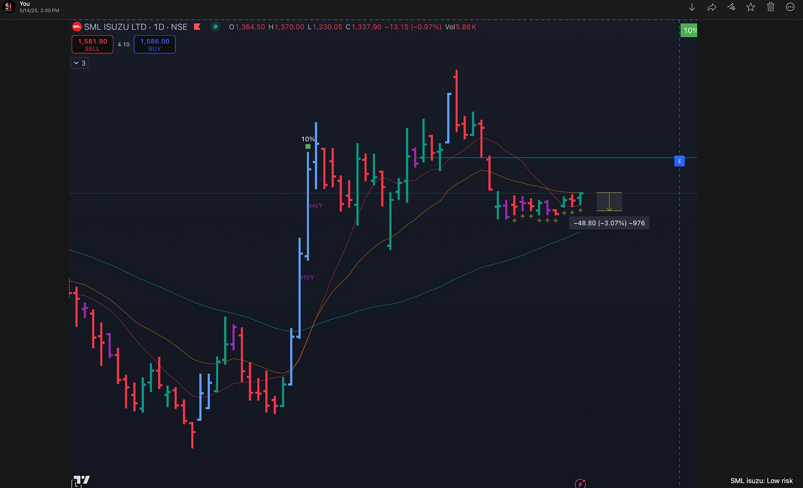Click the green square 10% marker on chart

308,147
